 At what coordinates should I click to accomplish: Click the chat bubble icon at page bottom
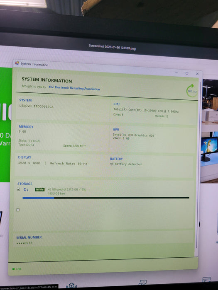(x=142, y=282)
